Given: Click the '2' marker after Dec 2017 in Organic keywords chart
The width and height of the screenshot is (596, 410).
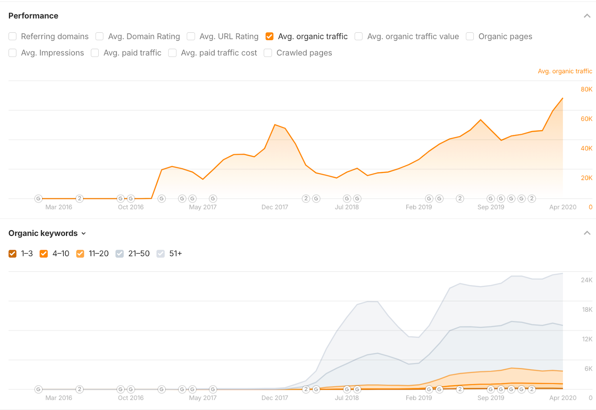Looking at the screenshot, I should pyautogui.click(x=306, y=390).
